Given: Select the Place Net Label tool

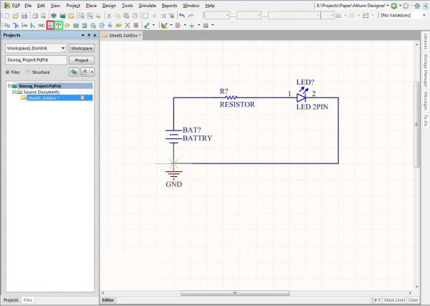Looking at the screenshot, I should 41,26.
